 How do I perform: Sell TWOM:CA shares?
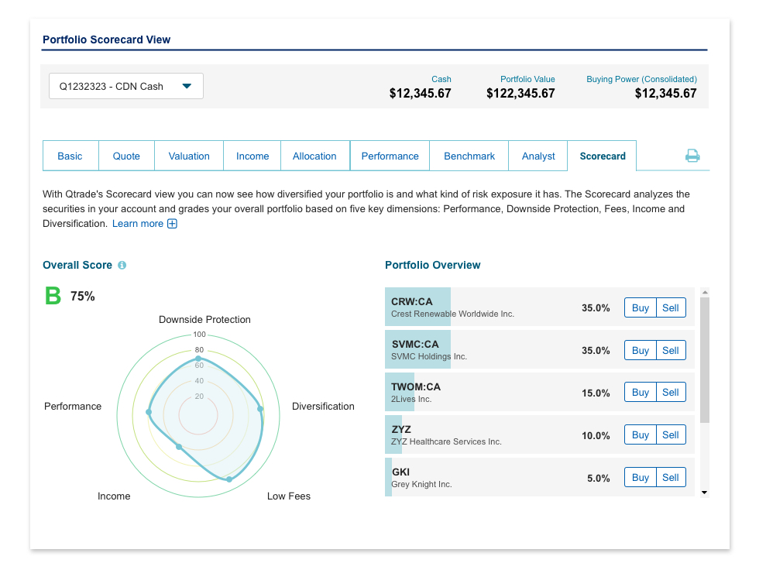671,392
